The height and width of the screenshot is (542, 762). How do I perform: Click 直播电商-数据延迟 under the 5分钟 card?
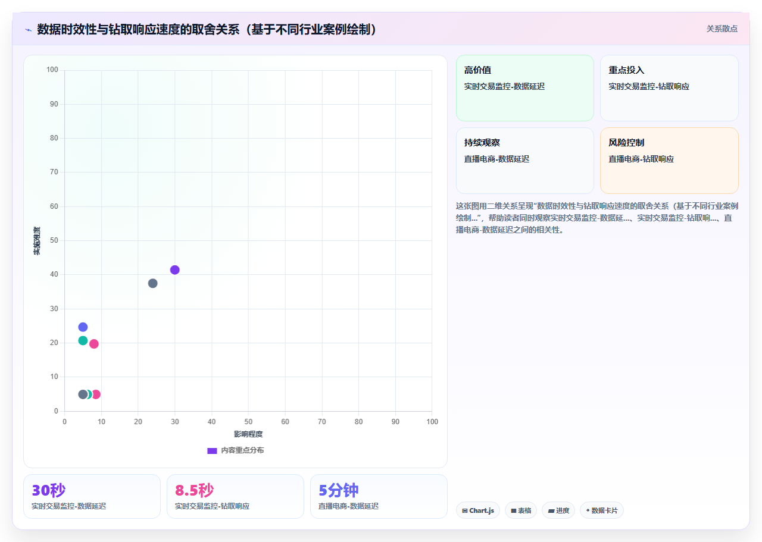pyautogui.click(x=348, y=506)
